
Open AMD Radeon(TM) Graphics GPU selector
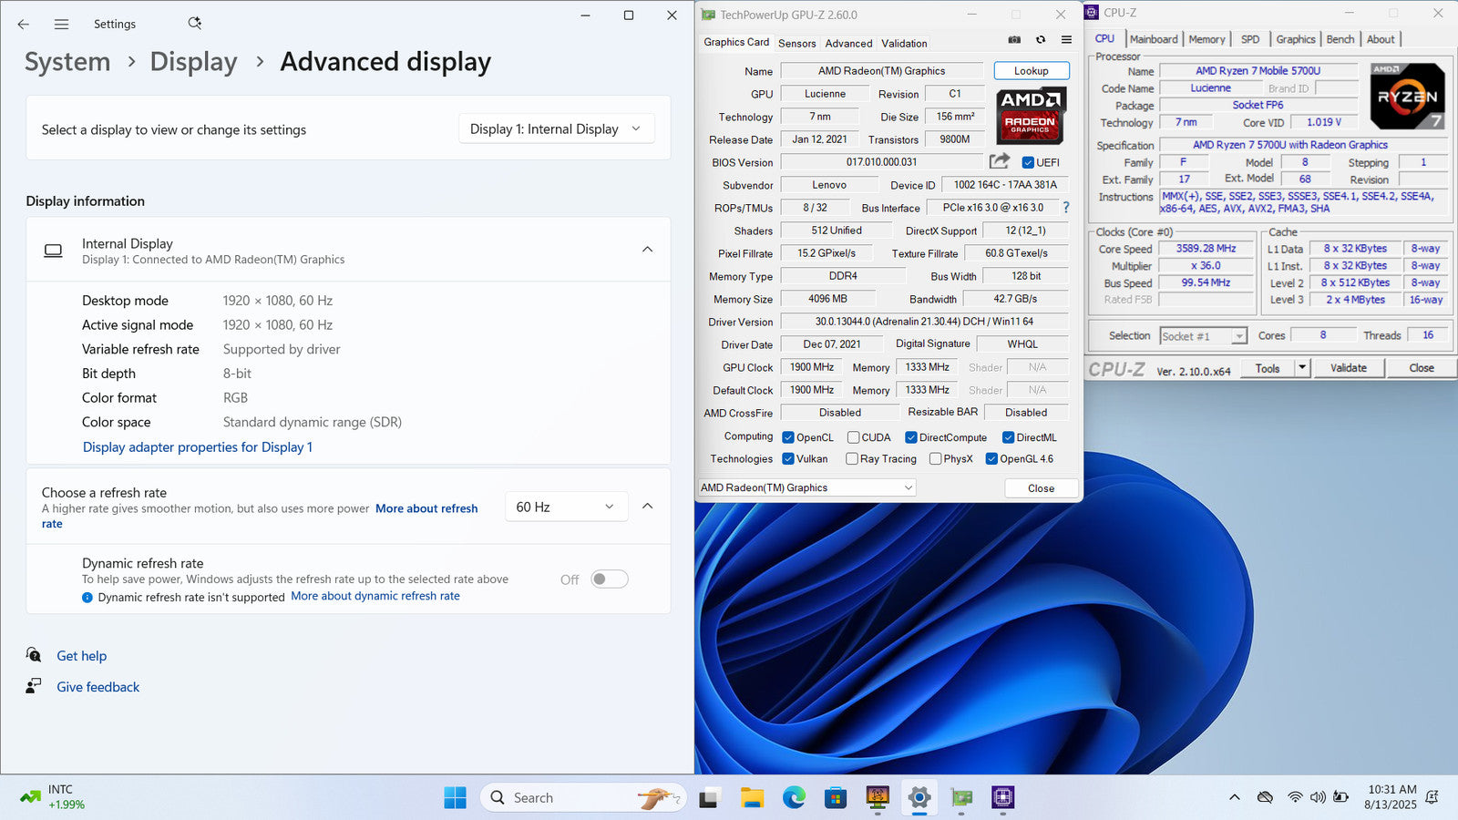806,488
